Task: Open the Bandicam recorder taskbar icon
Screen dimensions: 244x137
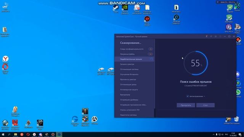Action: click(x=53, y=134)
